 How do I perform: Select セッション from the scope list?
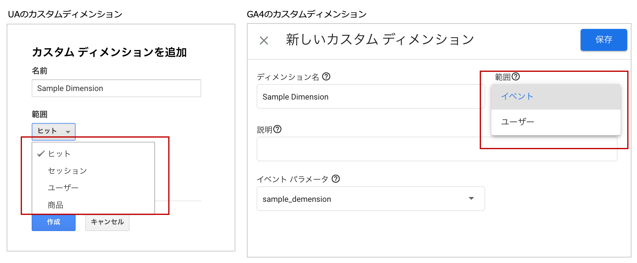tap(67, 171)
